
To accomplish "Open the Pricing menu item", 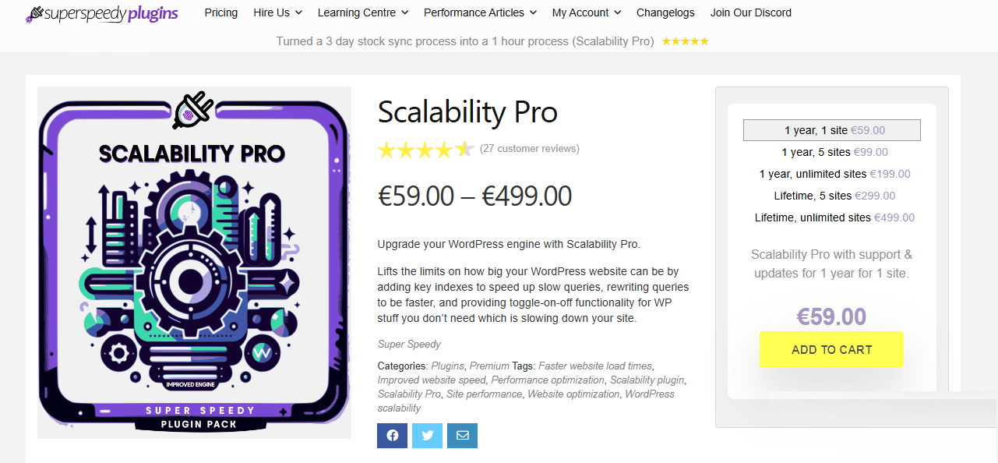I will point(220,12).
